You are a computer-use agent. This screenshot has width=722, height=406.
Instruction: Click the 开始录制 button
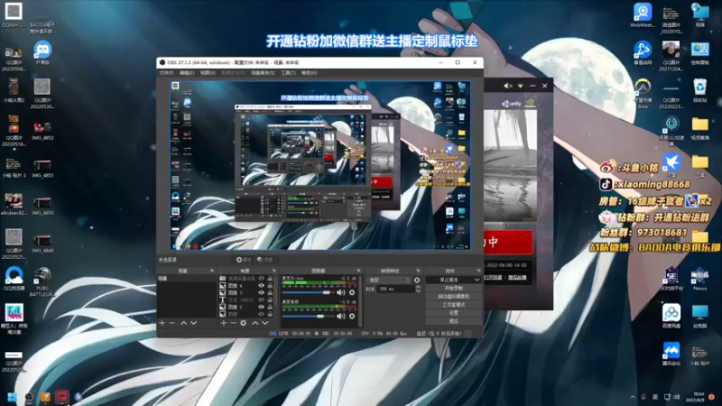coord(454,288)
